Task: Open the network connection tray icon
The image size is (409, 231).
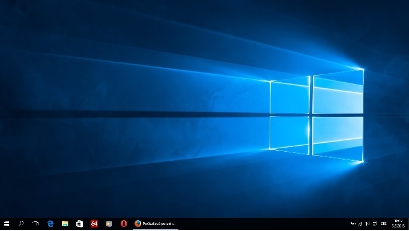Action: (x=360, y=224)
